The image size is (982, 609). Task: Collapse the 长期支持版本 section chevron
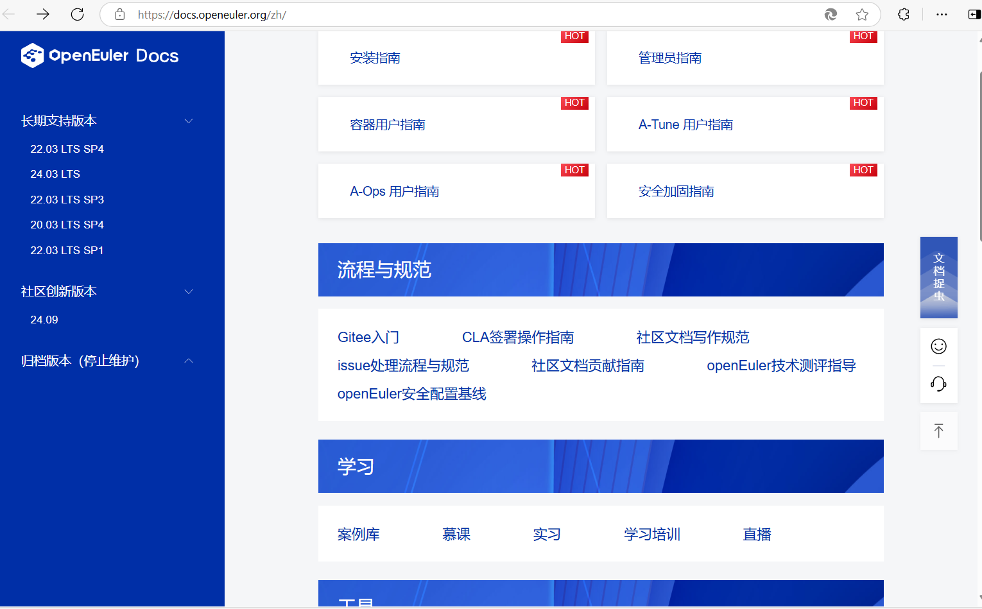click(x=189, y=121)
